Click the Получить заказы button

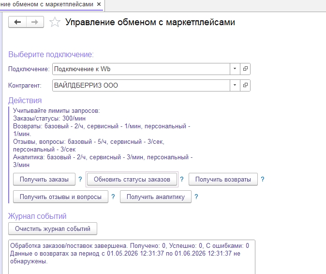coord(44,179)
